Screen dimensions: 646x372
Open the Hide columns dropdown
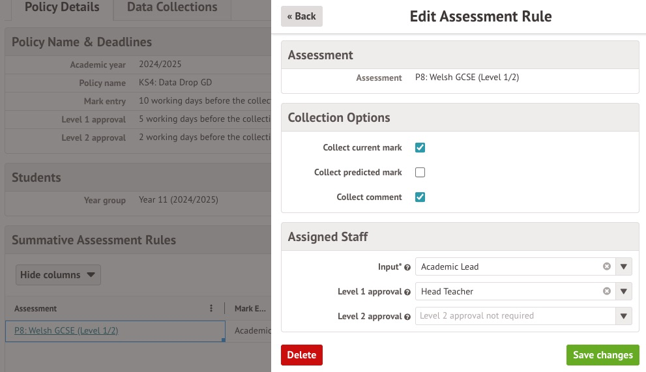[x=58, y=275]
